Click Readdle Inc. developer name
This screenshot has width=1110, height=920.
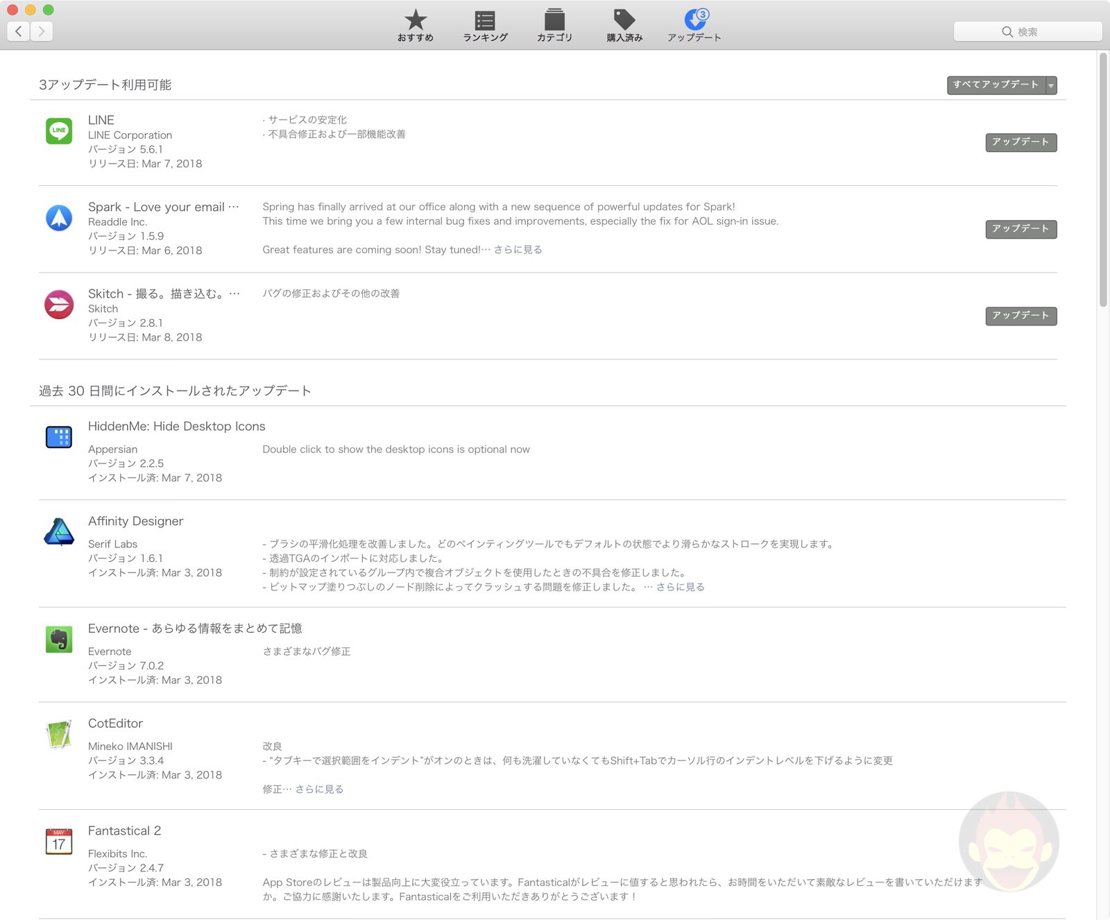coord(118,222)
